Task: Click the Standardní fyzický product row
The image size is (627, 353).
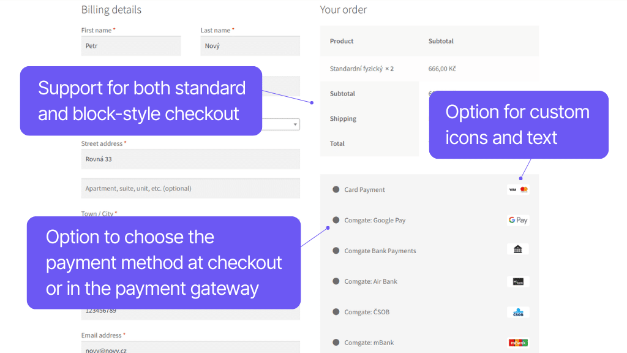Action: pyautogui.click(x=429, y=69)
